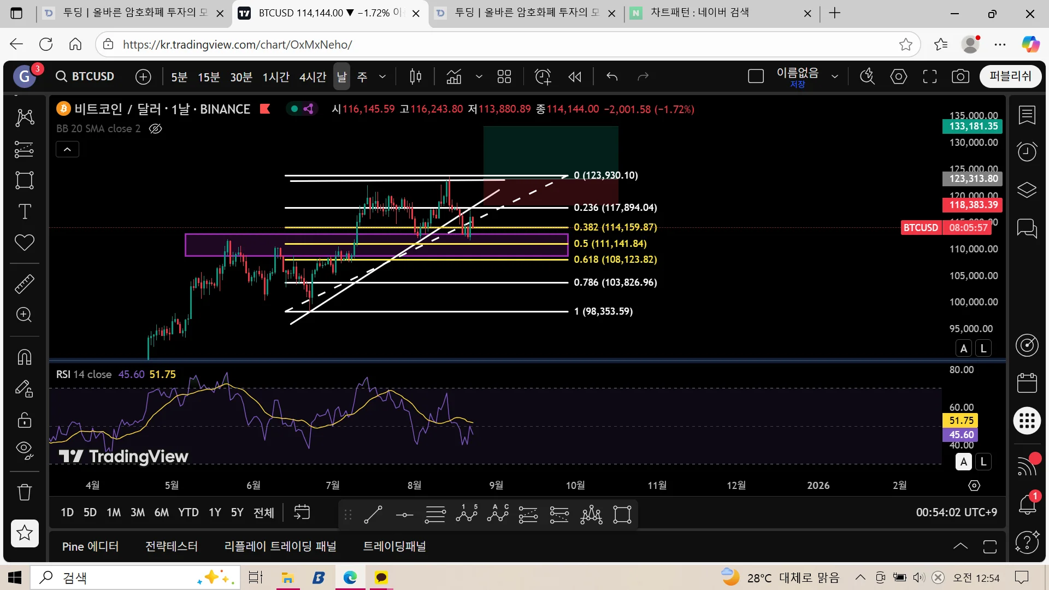Toggle log scale L on RSI pane
This screenshot has width=1049, height=590.
coord(983,462)
